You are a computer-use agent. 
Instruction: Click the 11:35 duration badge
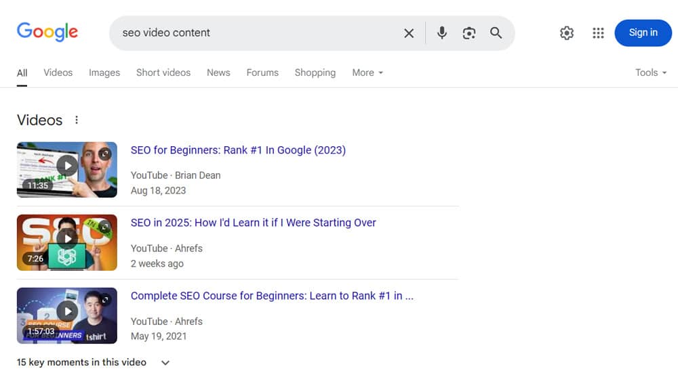point(37,185)
